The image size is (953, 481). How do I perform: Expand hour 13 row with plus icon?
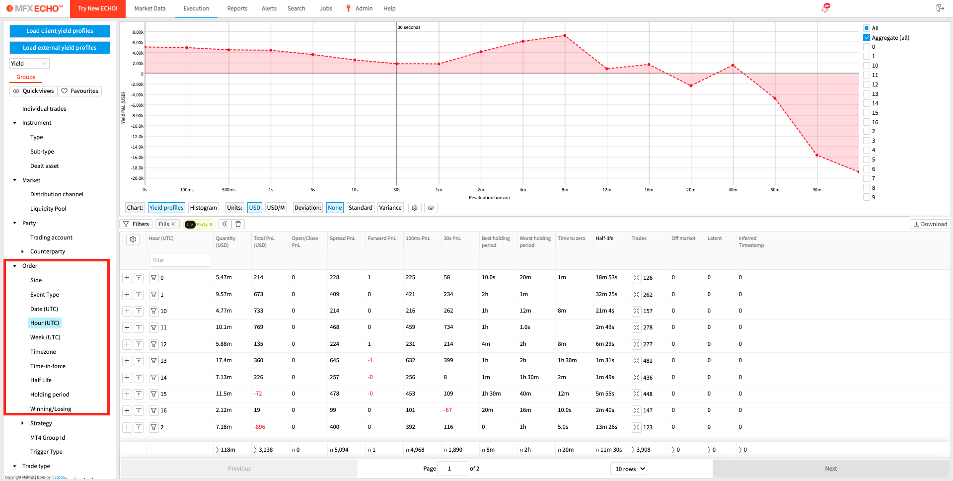pos(127,361)
